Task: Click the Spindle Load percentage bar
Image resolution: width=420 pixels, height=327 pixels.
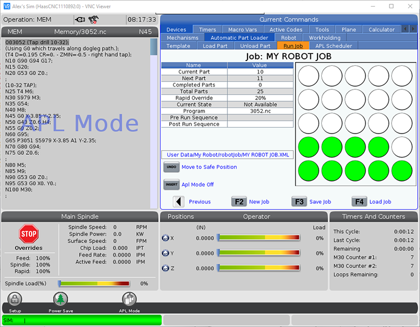Action: coord(94,283)
